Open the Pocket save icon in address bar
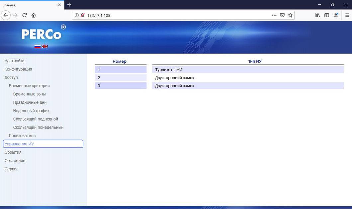Image resolution: width=352 pixels, height=209 pixels. 282,15
